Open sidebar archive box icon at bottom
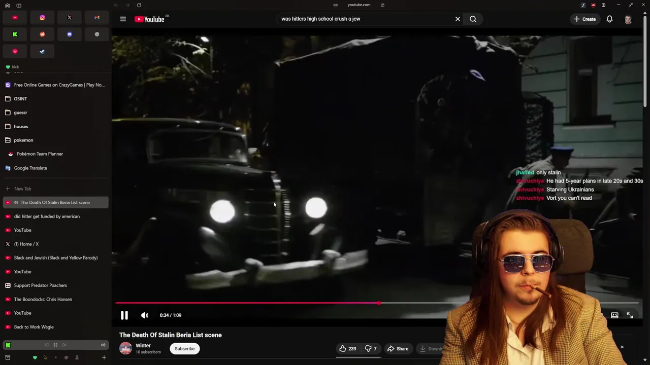 (8, 357)
